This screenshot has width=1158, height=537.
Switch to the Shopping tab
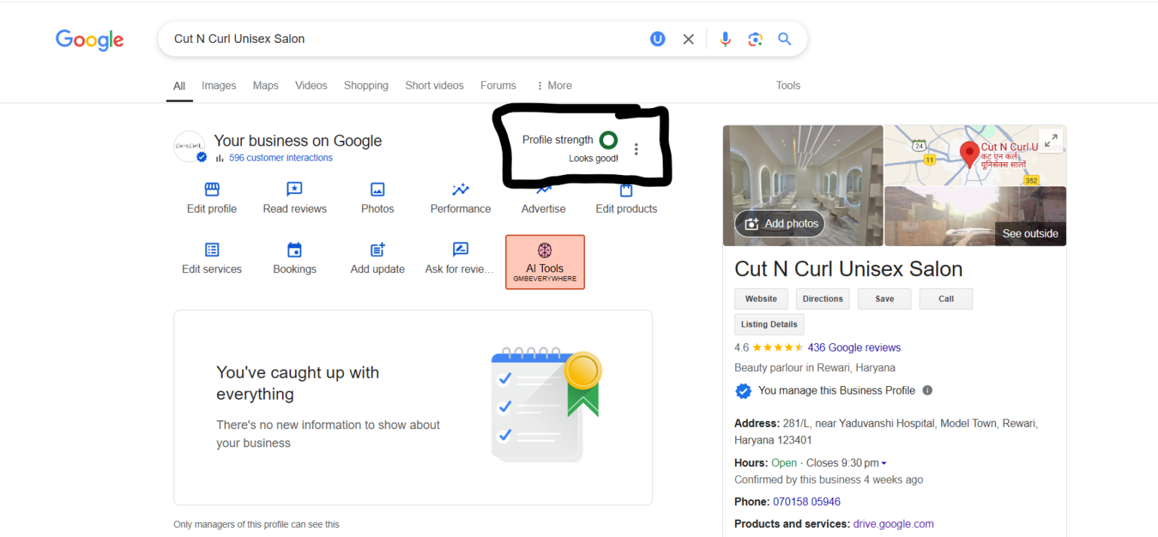click(x=366, y=85)
